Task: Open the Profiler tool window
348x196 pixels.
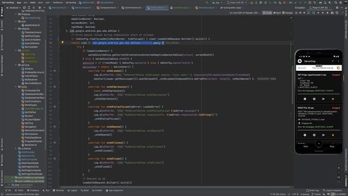Action: [x=97, y=191]
